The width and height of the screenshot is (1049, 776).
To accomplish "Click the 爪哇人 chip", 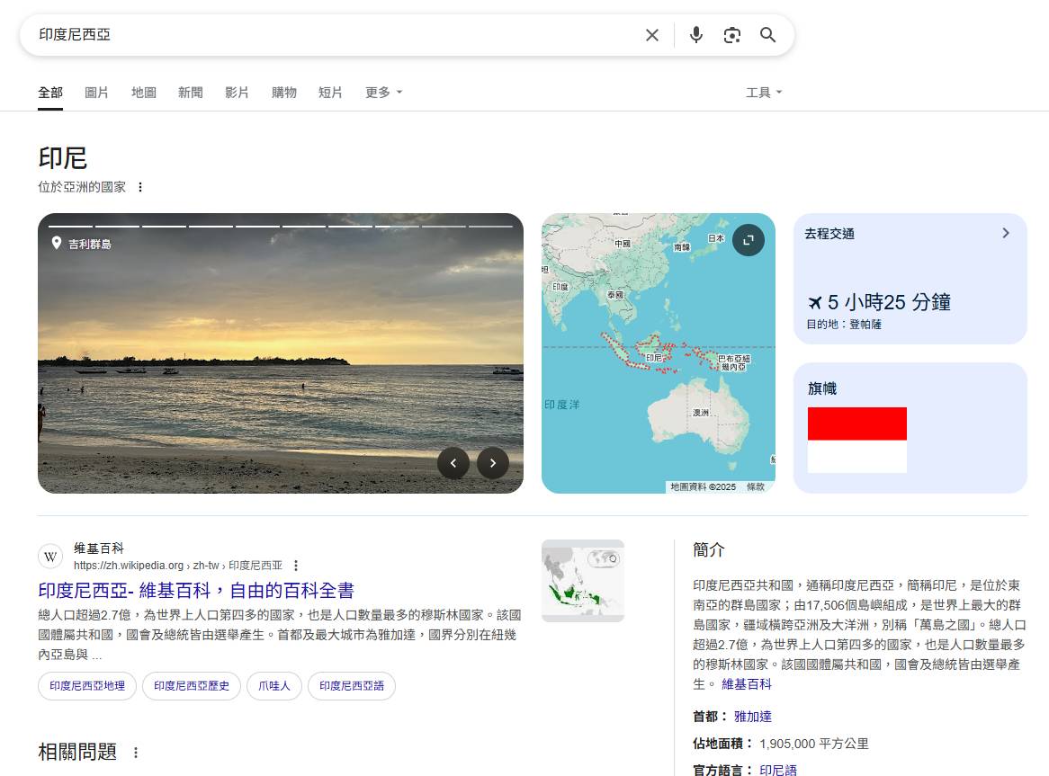I will (274, 686).
